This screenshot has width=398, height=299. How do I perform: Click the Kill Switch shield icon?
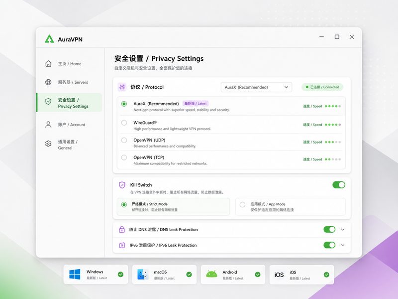(x=122, y=185)
